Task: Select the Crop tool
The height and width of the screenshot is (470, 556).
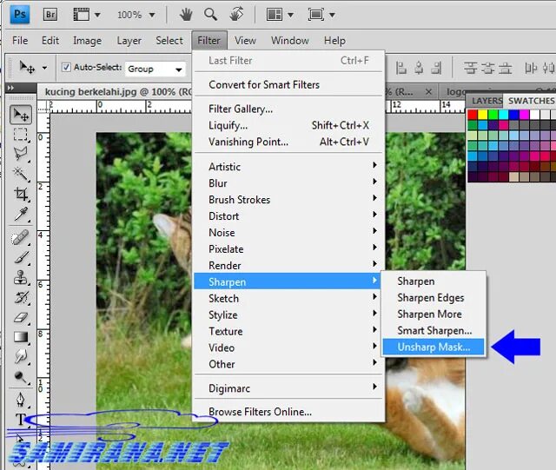Action: [21, 194]
